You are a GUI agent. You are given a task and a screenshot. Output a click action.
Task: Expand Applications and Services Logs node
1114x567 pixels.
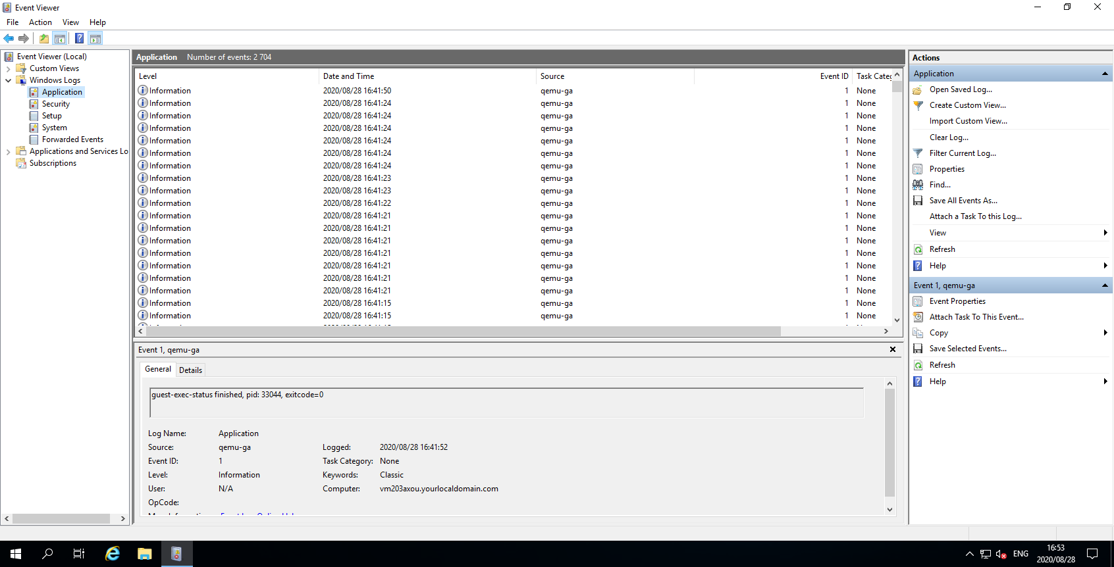(x=8, y=151)
